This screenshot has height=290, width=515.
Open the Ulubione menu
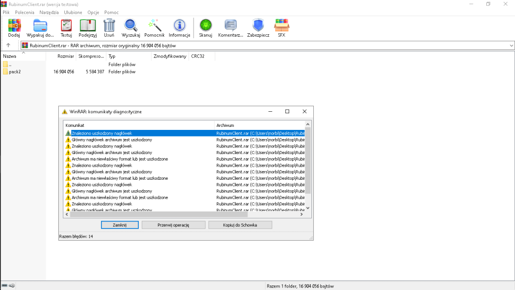[x=73, y=13]
